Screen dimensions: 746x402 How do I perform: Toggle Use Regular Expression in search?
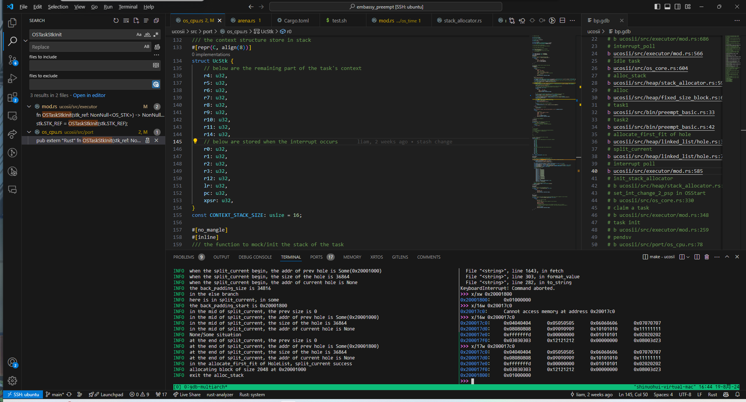[156, 34]
